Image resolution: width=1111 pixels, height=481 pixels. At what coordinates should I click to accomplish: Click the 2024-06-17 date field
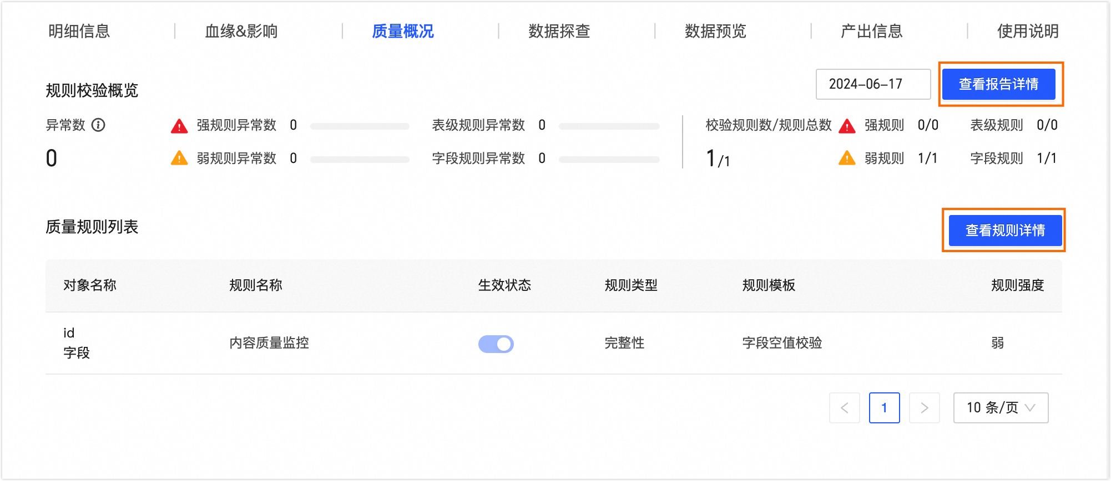point(873,84)
